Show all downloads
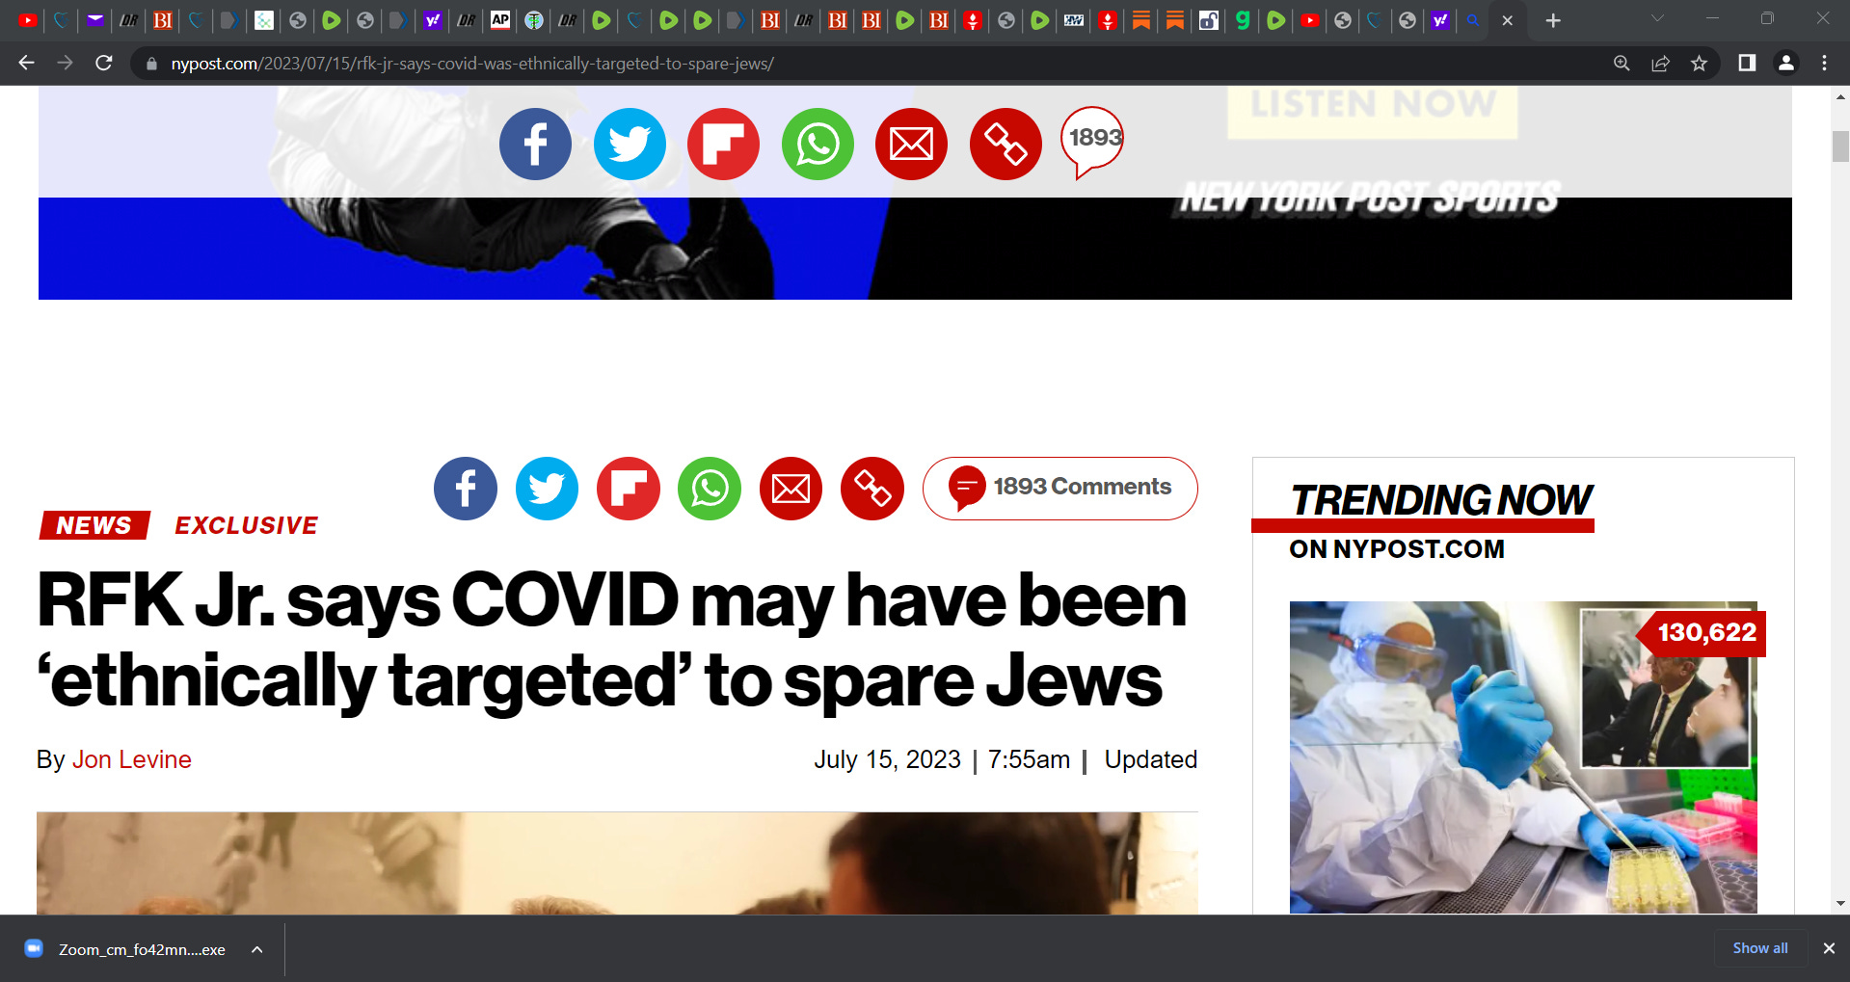 click(x=1760, y=948)
